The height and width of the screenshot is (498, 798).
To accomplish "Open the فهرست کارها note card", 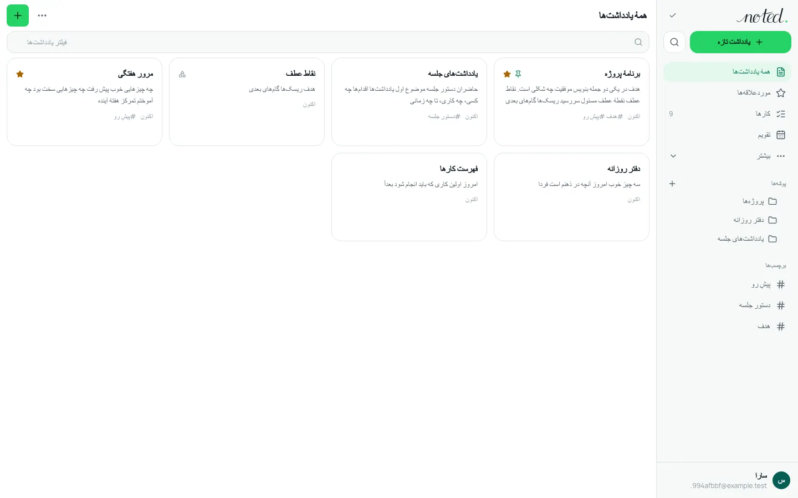I will pos(409,197).
